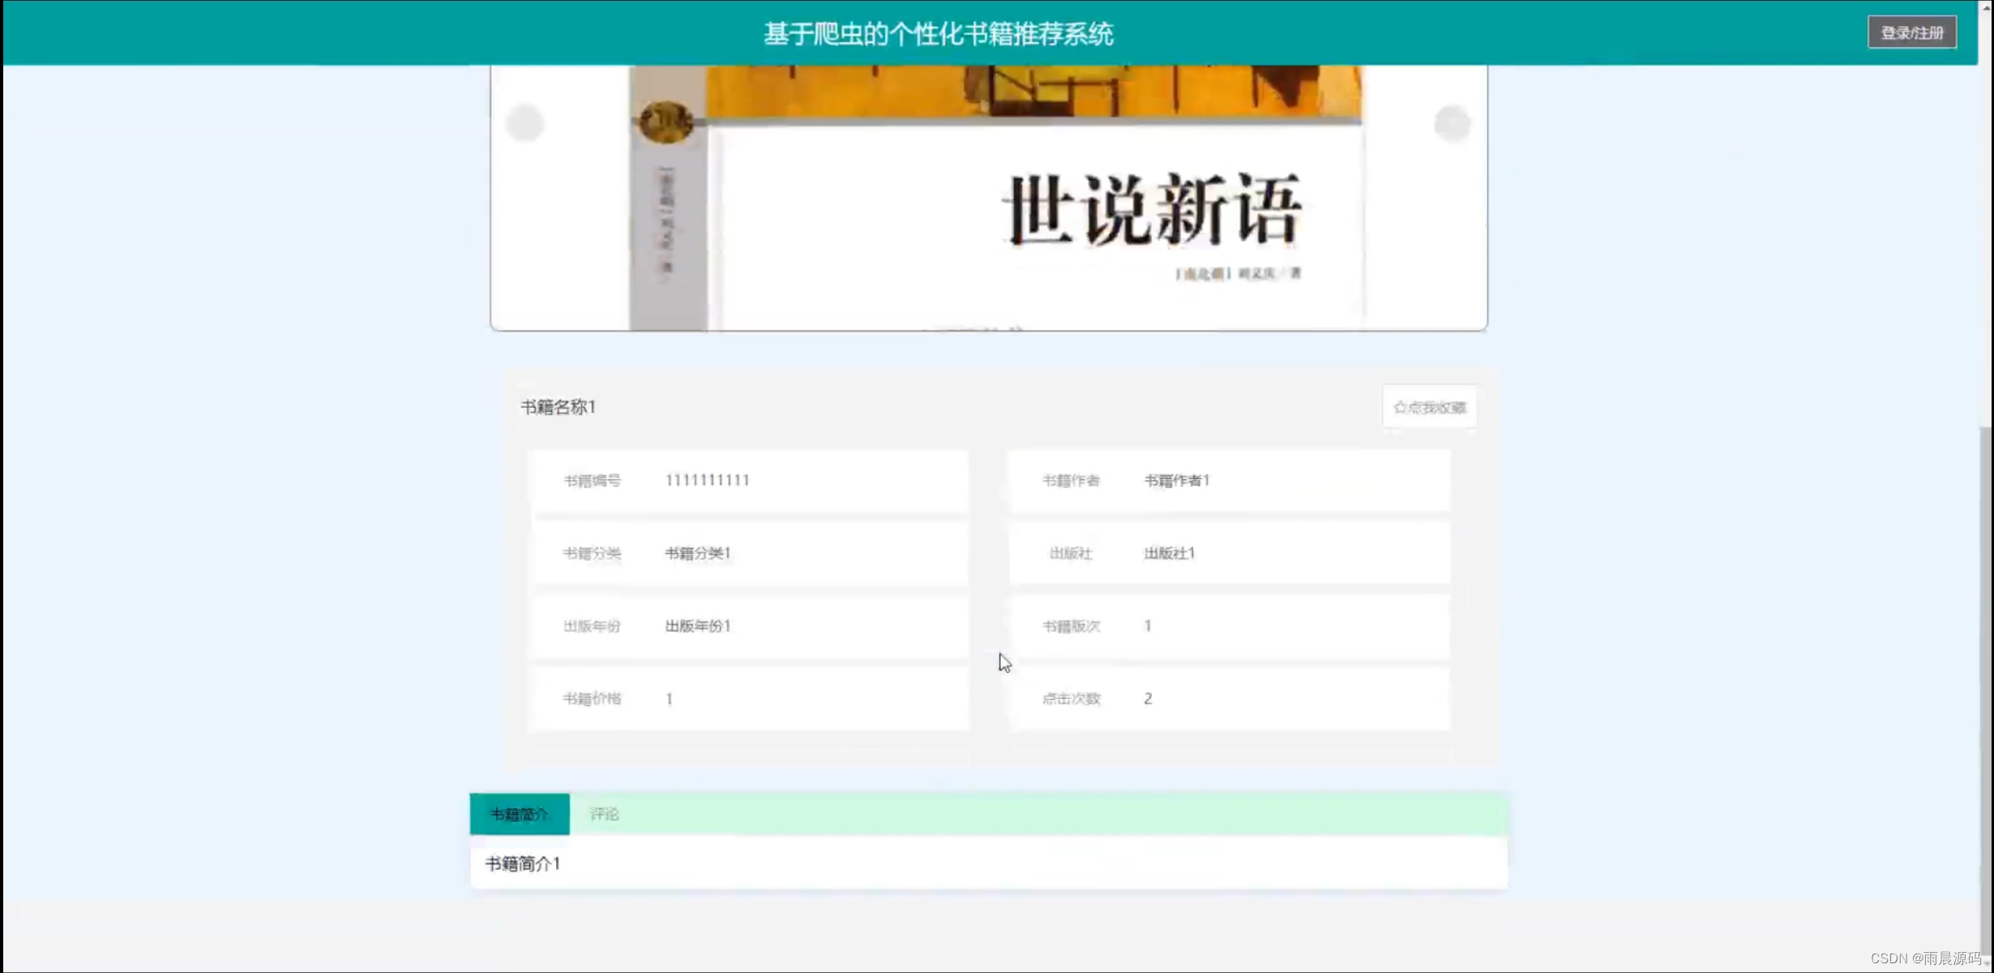Select the book name text 书籍名称1
The image size is (1994, 973).
[558, 407]
